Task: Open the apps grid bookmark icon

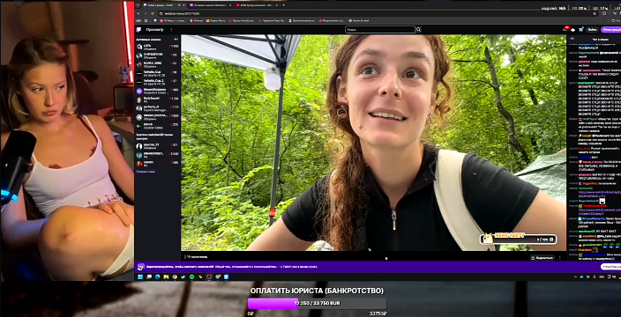Action: [146, 20]
